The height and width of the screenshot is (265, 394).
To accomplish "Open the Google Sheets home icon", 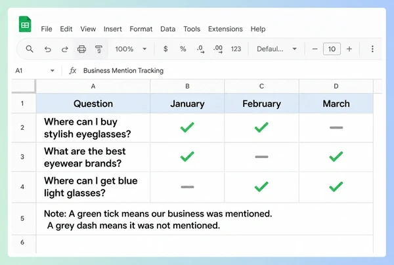I will [25, 24].
